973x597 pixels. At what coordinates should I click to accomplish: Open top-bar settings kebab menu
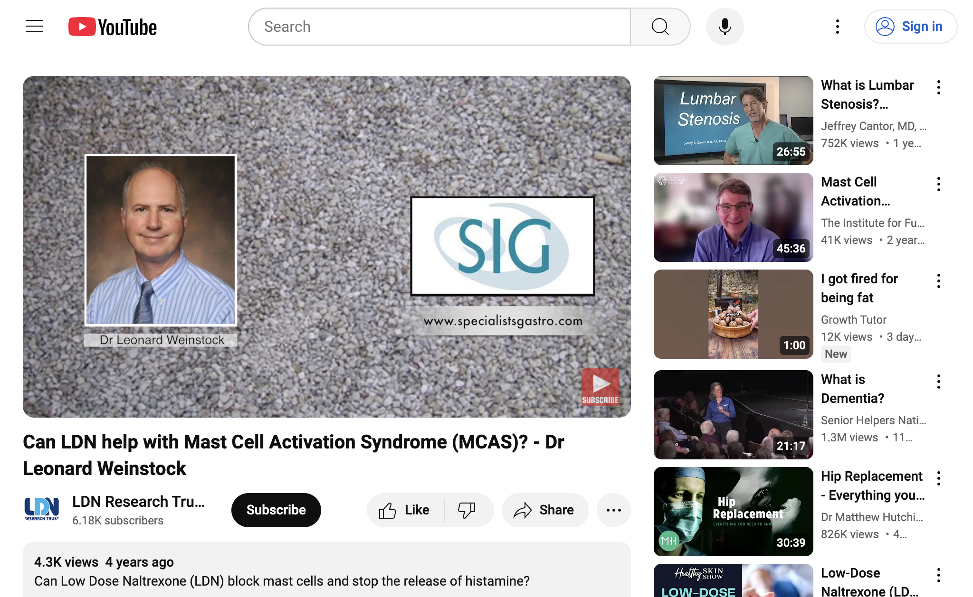838,27
